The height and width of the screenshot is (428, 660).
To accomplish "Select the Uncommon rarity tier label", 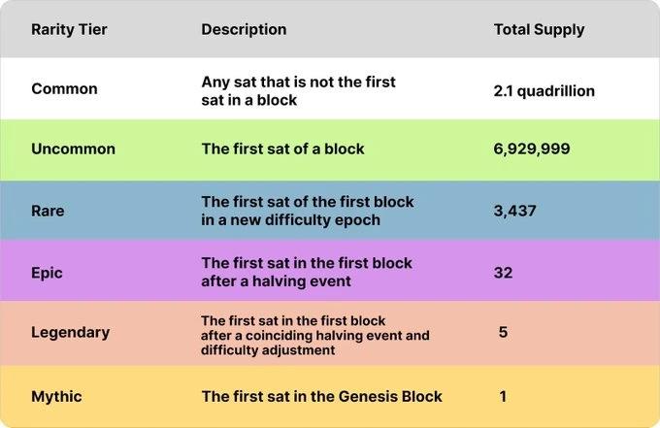I will 73,149.
